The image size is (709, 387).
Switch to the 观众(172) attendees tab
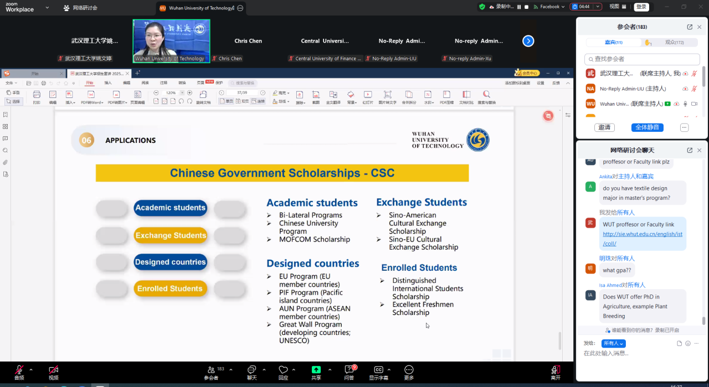coord(674,43)
